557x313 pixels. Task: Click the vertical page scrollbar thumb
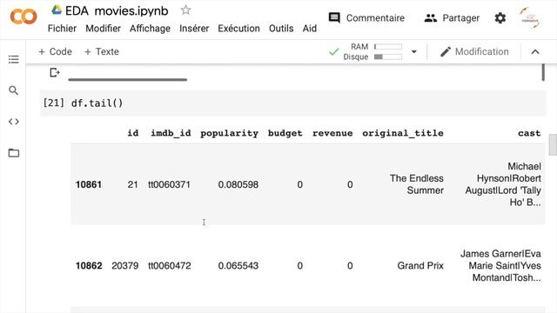click(553, 145)
